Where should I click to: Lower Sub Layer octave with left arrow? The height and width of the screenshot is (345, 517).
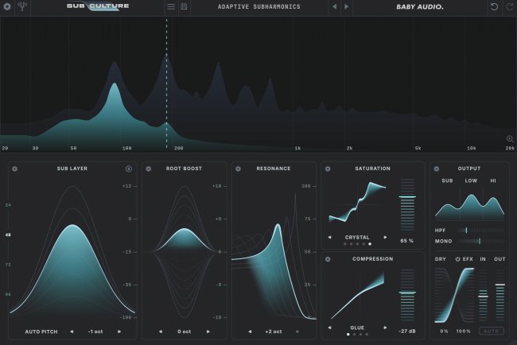click(x=72, y=331)
